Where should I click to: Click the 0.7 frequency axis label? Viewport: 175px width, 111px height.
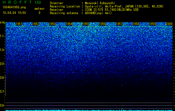click(2, 92)
